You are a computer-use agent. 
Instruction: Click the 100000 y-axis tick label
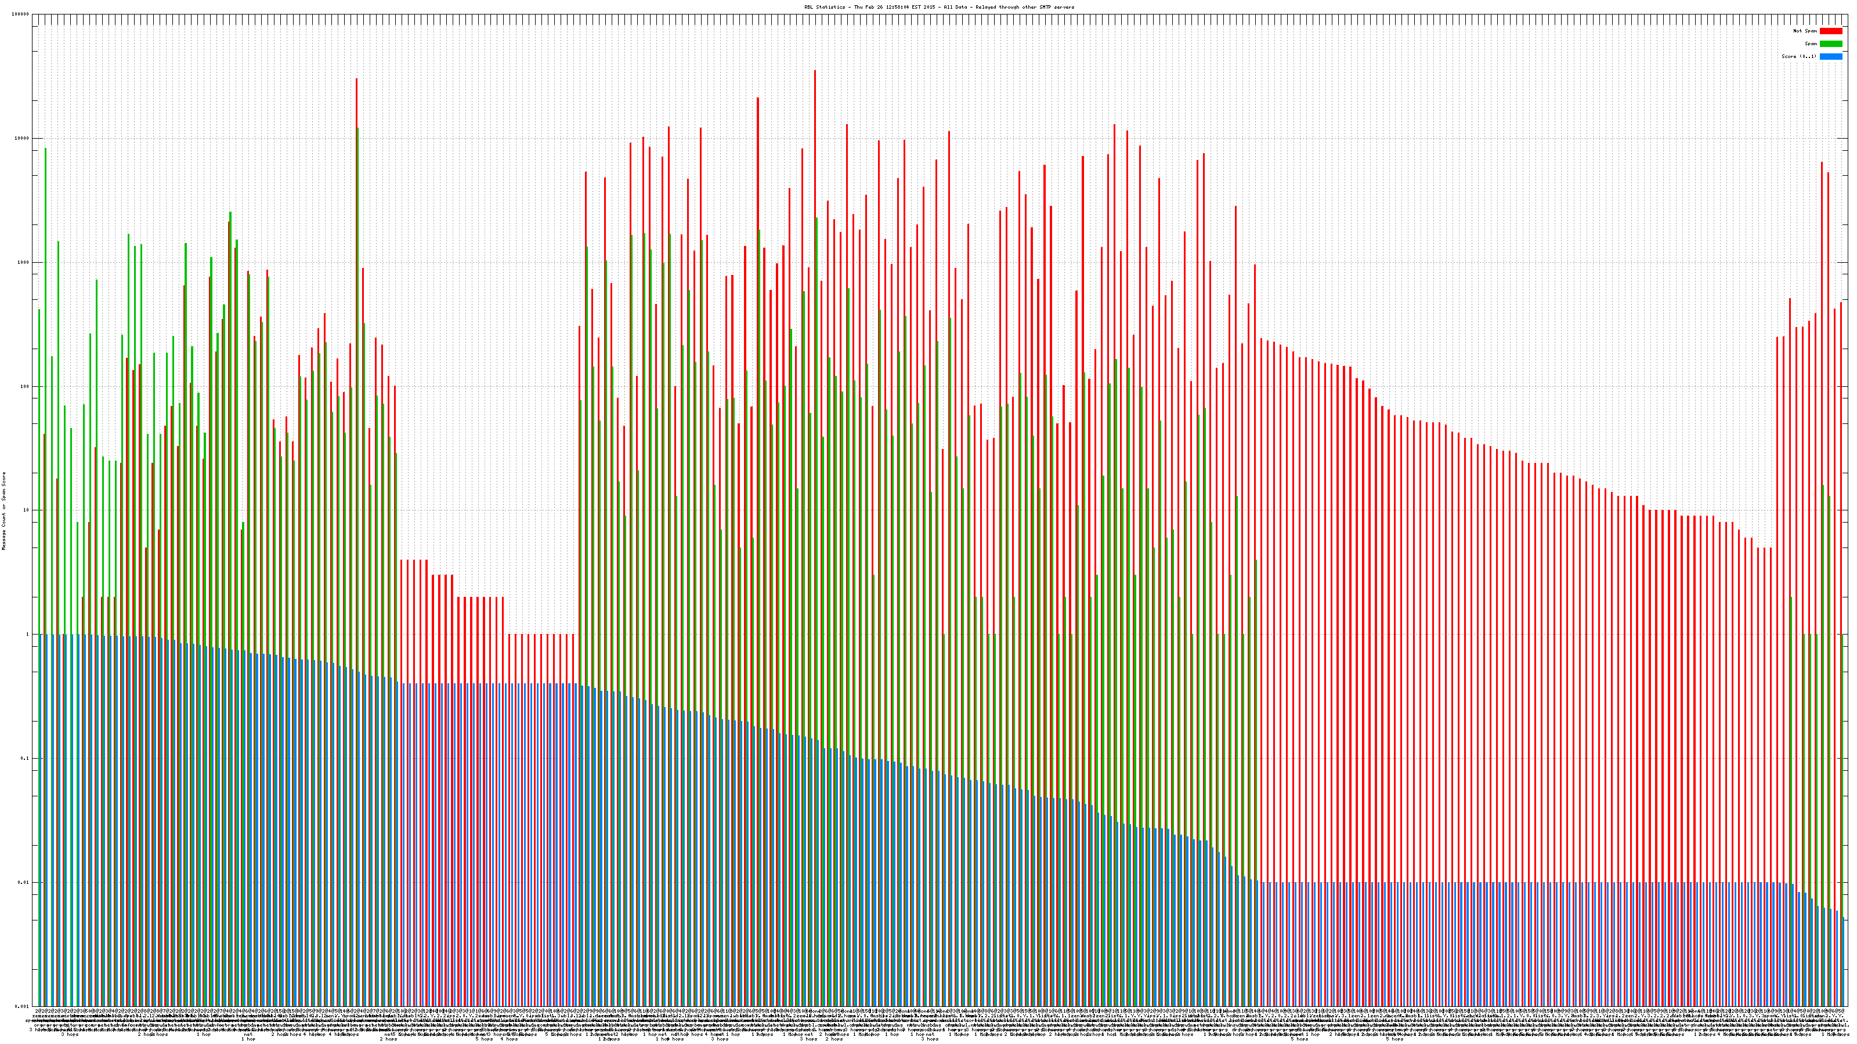click(x=20, y=14)
